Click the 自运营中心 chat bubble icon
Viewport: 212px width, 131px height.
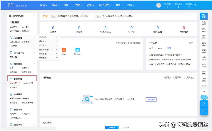(x=11, y=53)
